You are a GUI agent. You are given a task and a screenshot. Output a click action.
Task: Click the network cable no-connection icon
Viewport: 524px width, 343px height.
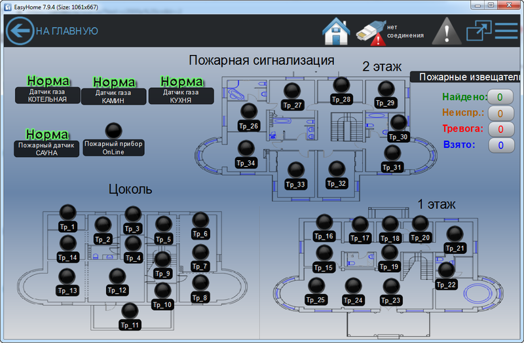tap(371, 32)
